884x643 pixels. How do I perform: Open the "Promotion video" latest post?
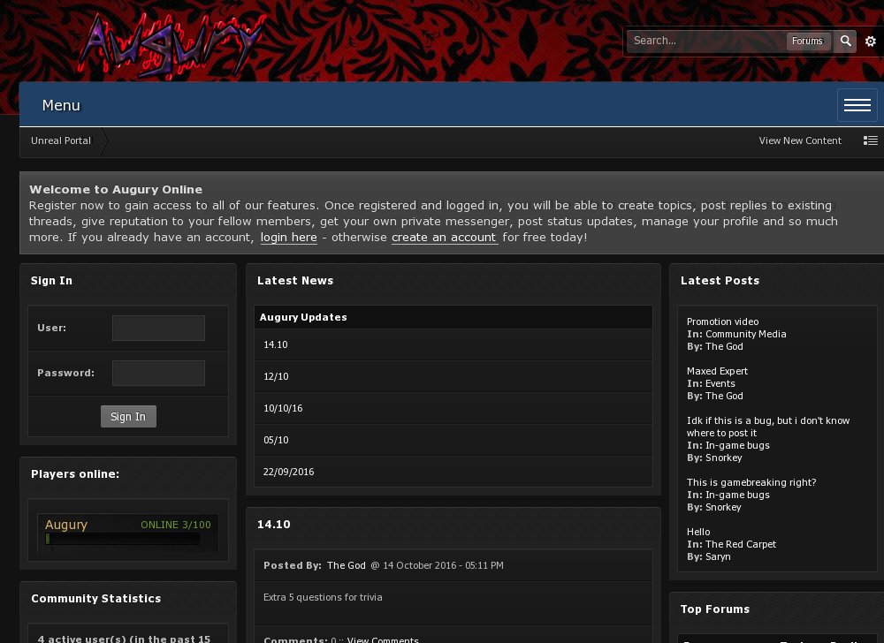(722, 321)
